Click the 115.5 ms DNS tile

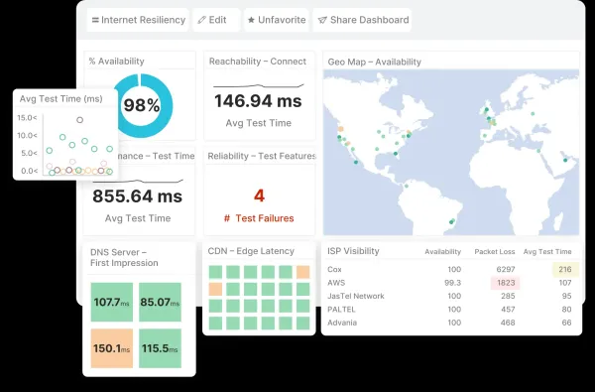point(160,348)
